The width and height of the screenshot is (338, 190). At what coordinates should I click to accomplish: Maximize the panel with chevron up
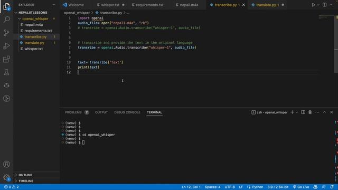click(324, 112)
